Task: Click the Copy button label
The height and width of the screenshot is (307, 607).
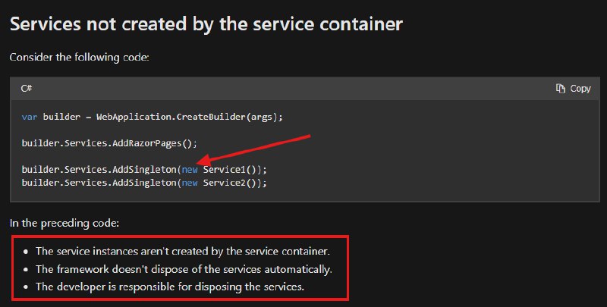Action: click(580, 89)
